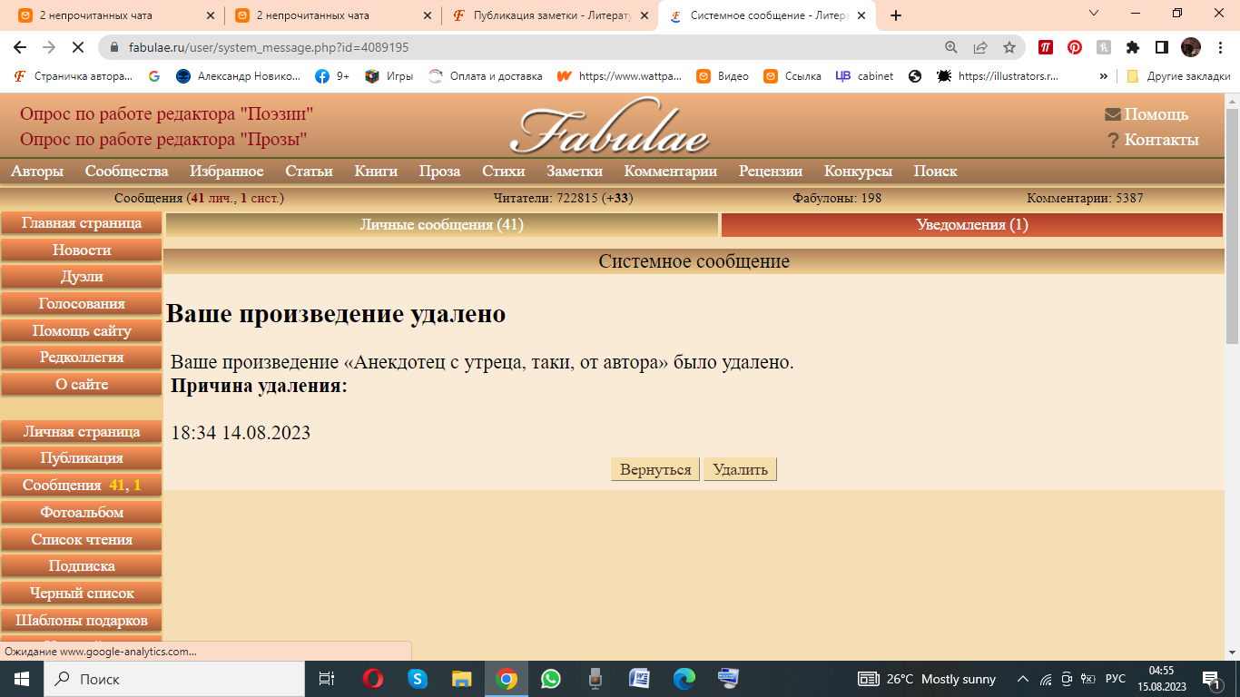This screenshot has height=697, width=1240.
Task: Click the Удалить button
Action: pos(741,469)
